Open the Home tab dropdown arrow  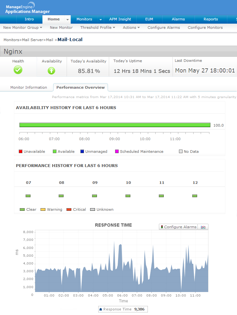(68, 19)
